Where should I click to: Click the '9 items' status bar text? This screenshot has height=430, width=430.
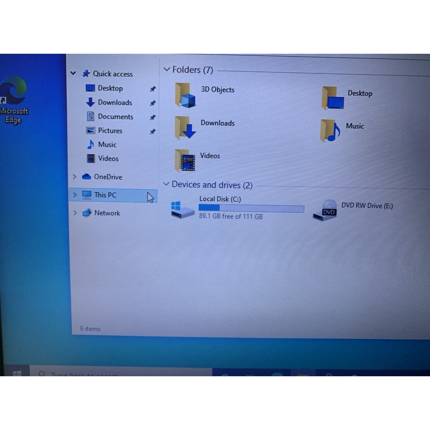click(90, 329)
